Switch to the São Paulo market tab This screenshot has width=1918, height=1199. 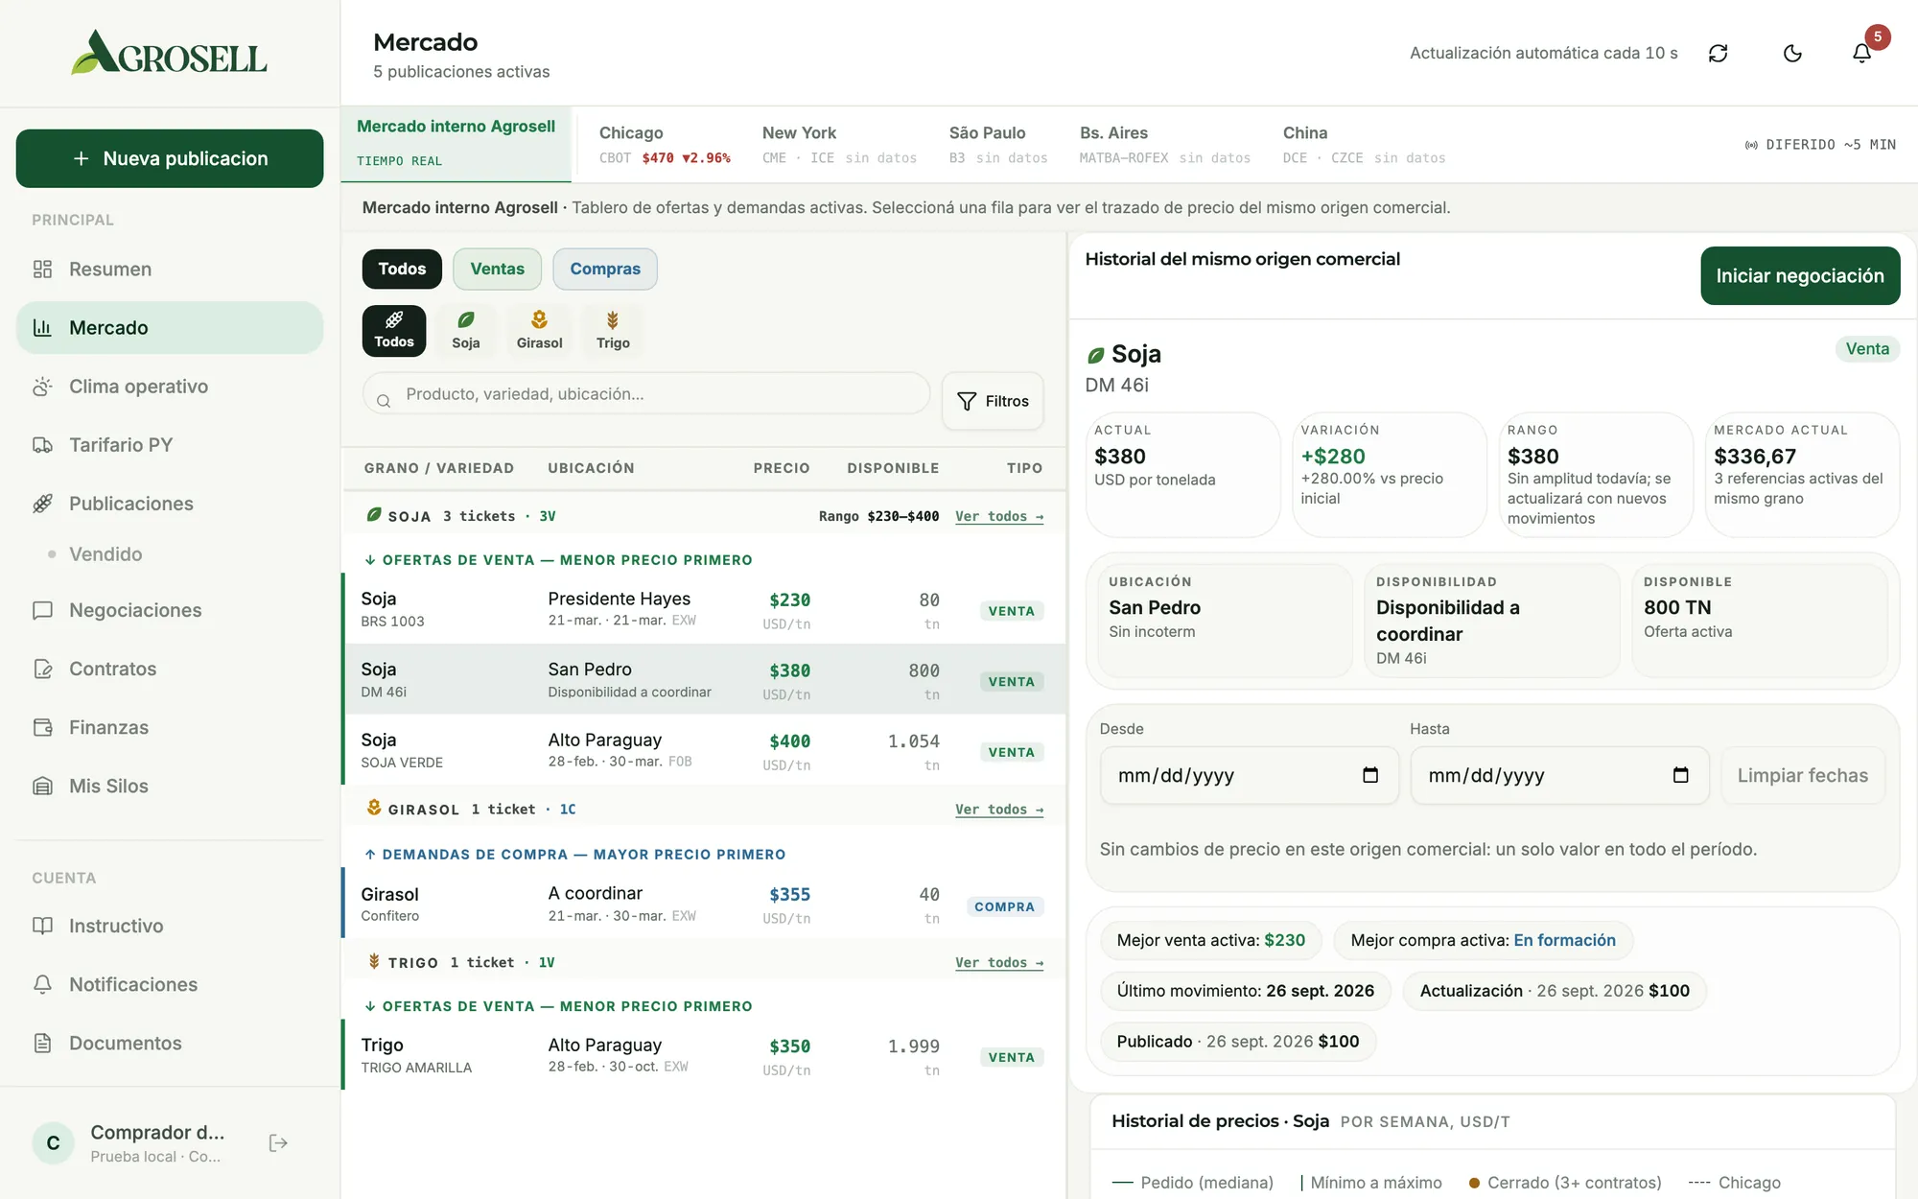point(998,145)
